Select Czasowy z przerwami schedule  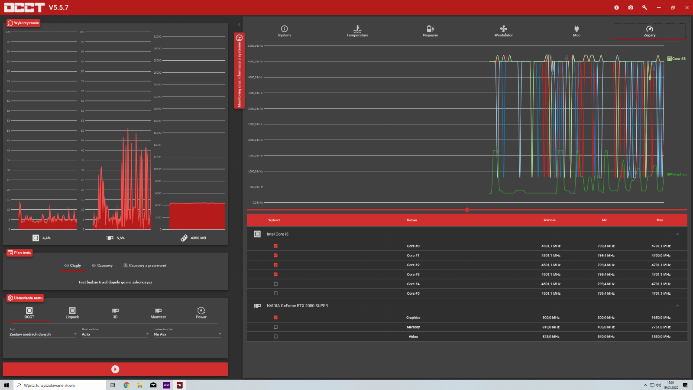click(145, 265)
